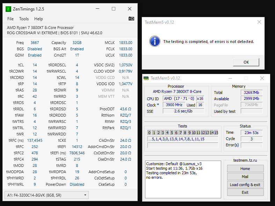The height and width of the screenshot is (206, 275).
Task: Click the RttNom value RZQ/7
Action: (125, 115)
